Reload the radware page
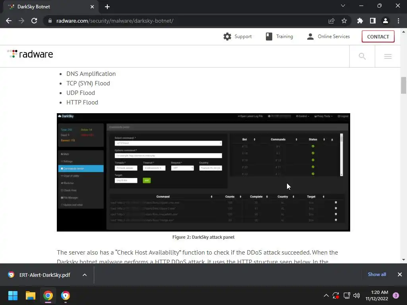 click(34, 21)
